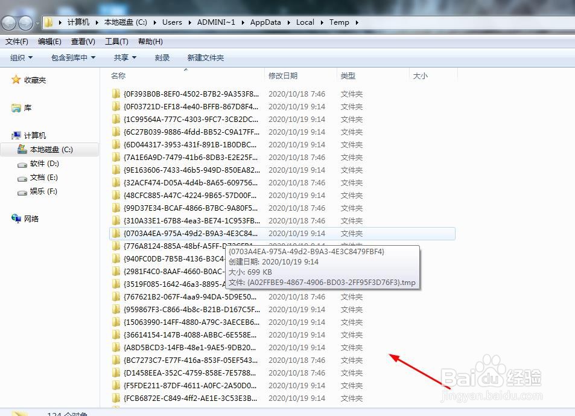Select folder icon of {15063990-14FF-4880...}

pos(116,322)
